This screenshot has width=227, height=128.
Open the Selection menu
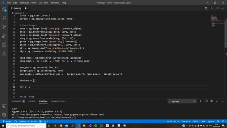pos(24,2)
